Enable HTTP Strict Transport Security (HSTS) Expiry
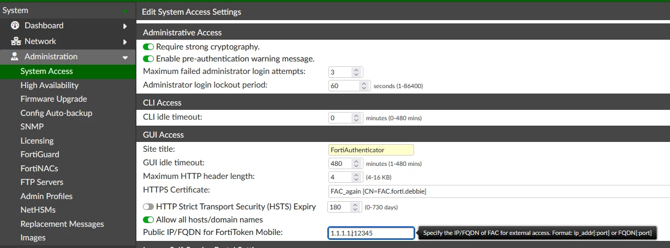Screen dimensions: 670x248 [148, 207]
